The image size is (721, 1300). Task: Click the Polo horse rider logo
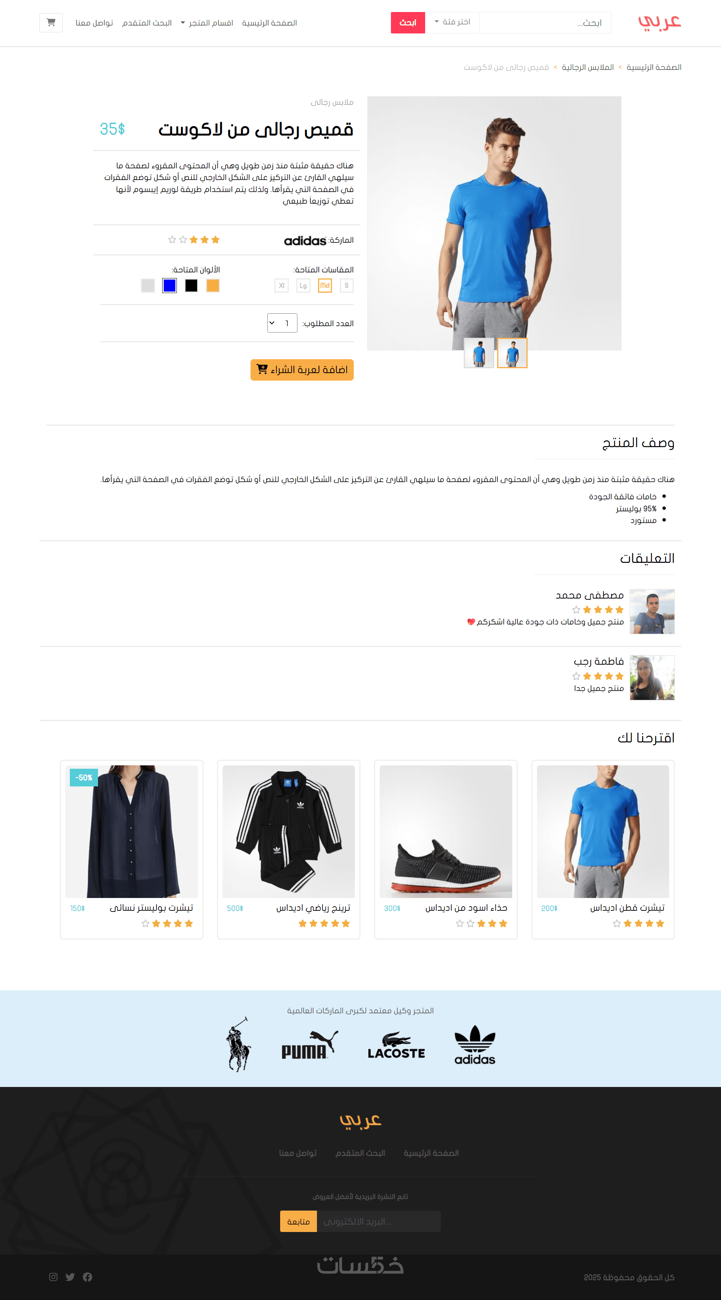coord(239,1044)
